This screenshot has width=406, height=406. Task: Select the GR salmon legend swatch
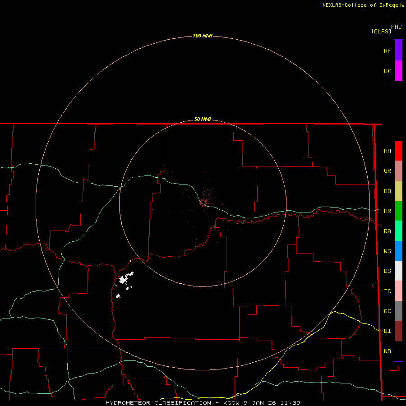(x=398, y=171)
